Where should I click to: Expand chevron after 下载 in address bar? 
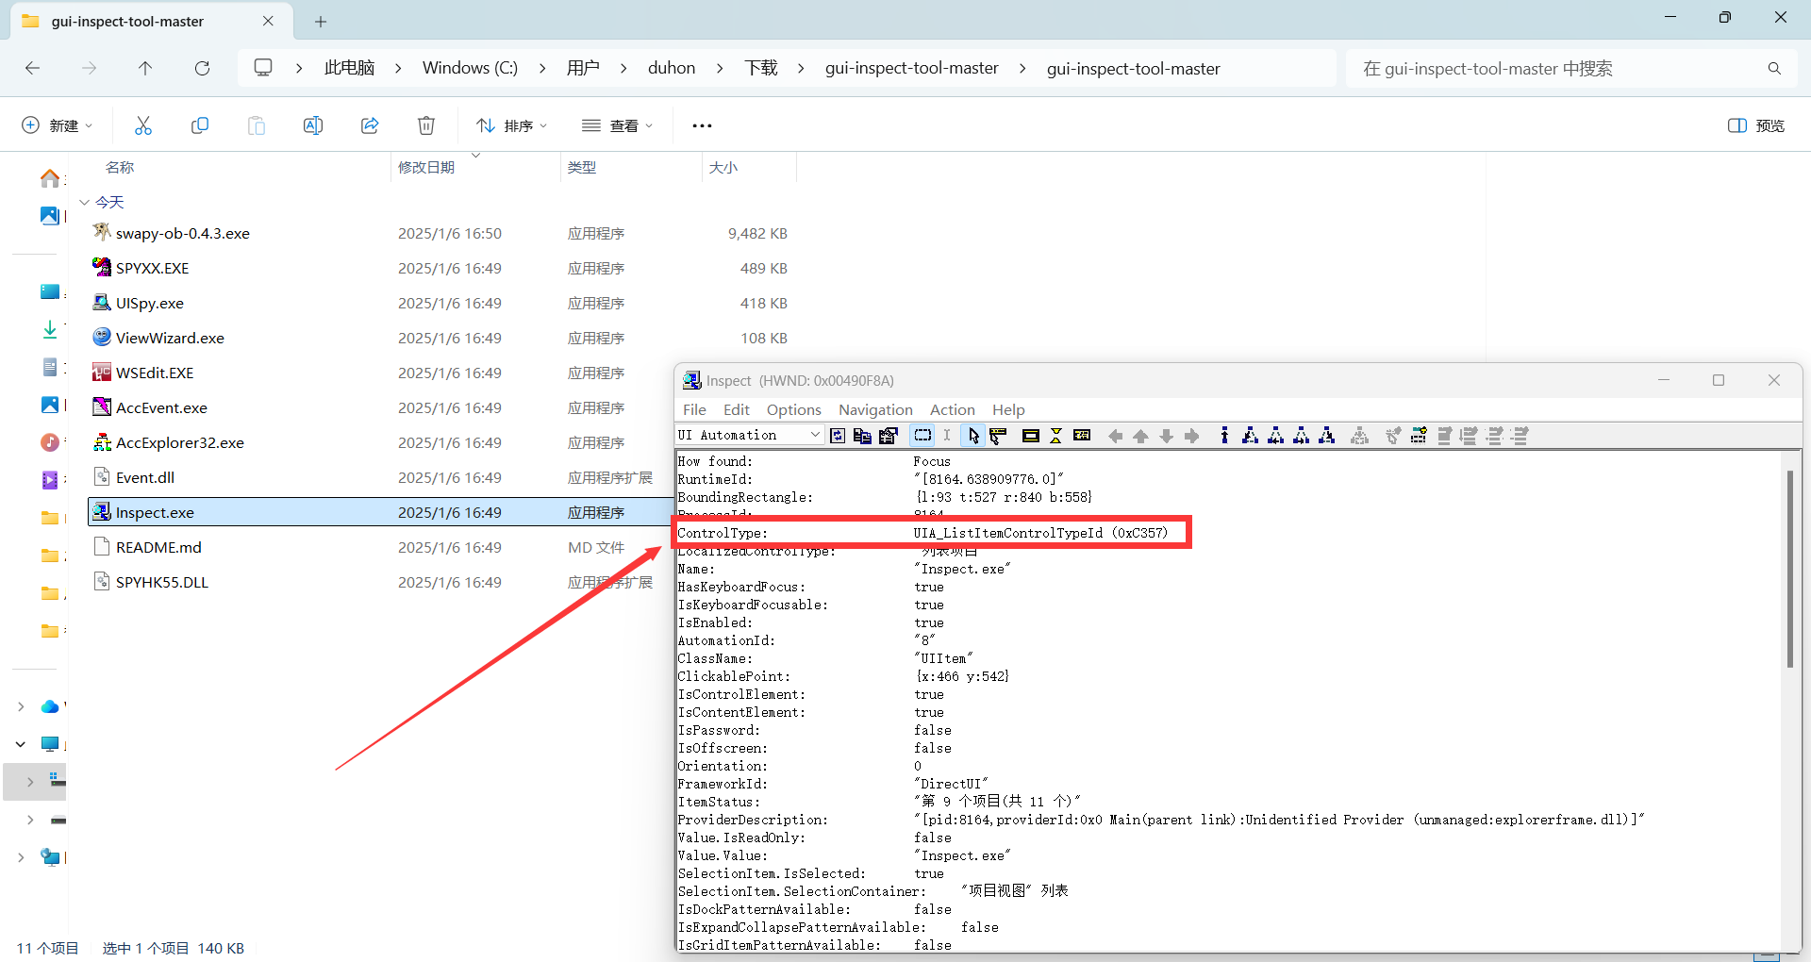point(801,68)
